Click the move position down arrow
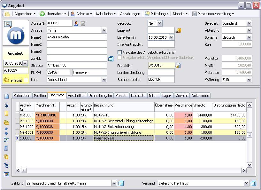Image resolution: width=261 pixels, height=190 pixels. click(6, 133)
